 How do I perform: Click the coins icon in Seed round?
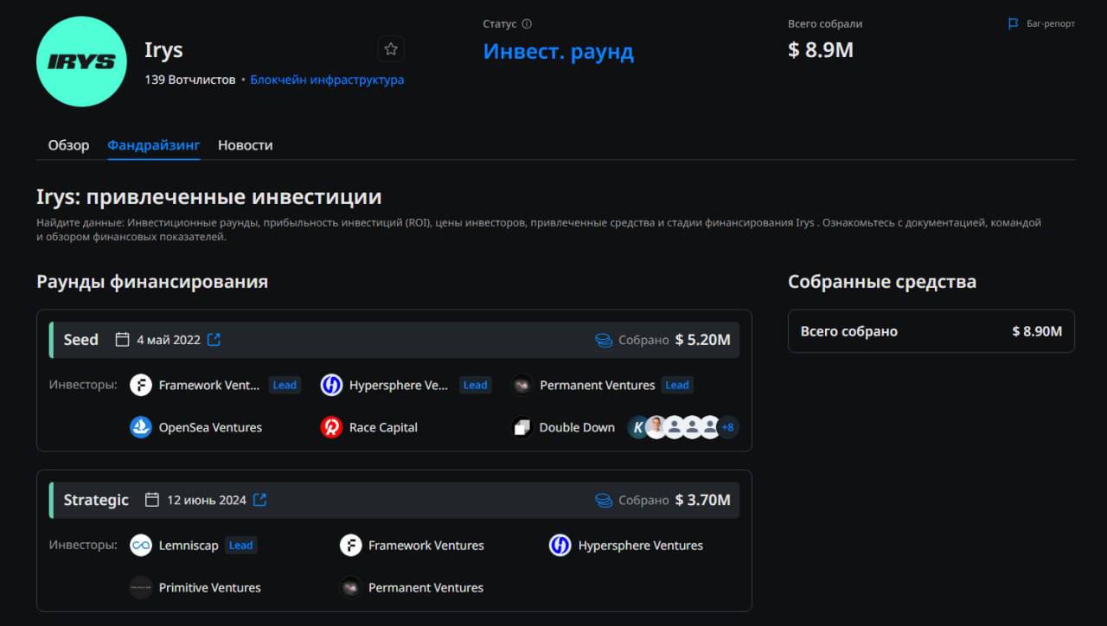(x=604, y=340)
